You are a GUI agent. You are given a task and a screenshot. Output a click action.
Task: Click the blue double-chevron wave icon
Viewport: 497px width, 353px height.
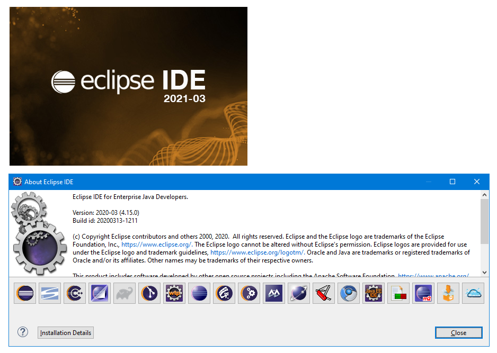click(x=274, y=293)
